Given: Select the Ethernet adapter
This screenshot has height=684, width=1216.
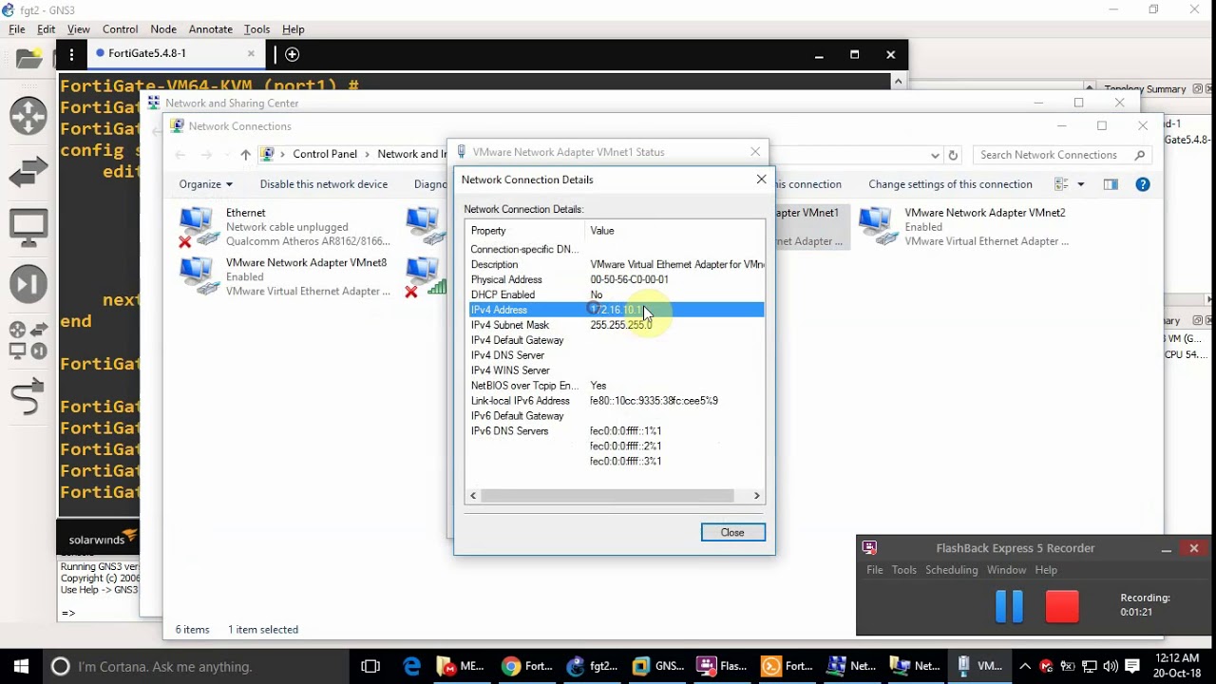Looking at the screenshot, I should pyautogui.click(x=285, y=227).
